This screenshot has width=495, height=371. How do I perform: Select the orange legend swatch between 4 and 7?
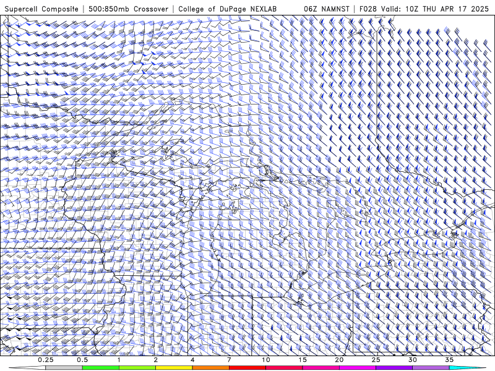(210, 368)
